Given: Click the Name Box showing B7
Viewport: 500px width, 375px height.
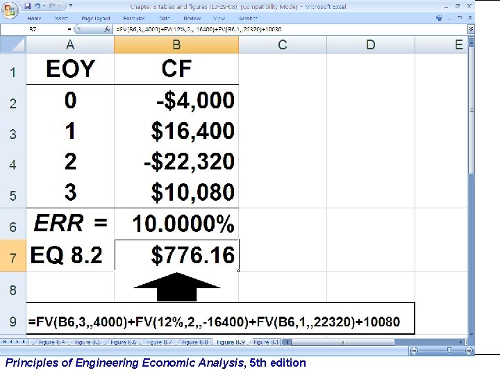Looking at the screenshot, I should point(33,29).
